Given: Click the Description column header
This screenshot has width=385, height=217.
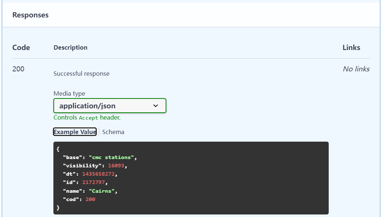Looking at the screenshot, I should pyautogui.click(x=70, y=47).
